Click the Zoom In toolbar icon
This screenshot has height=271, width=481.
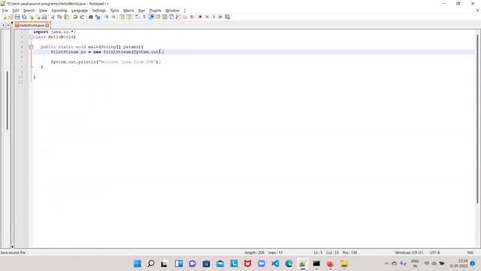click(x=106, y=17)
